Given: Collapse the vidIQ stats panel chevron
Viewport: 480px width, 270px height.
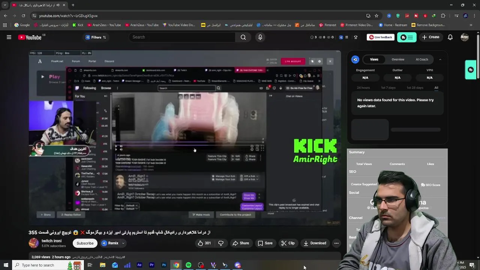Looking at the screenshot, I should 440,59.
